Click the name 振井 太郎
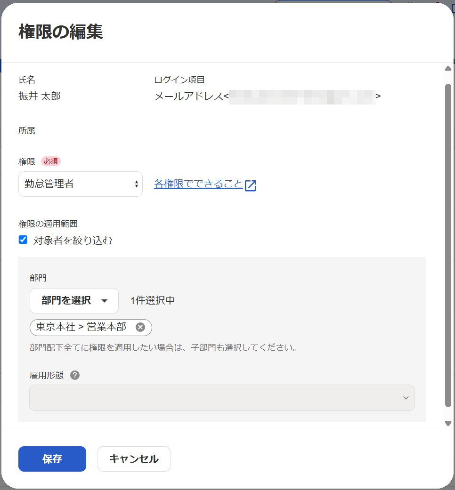455x490 pixels. (40, 96)
